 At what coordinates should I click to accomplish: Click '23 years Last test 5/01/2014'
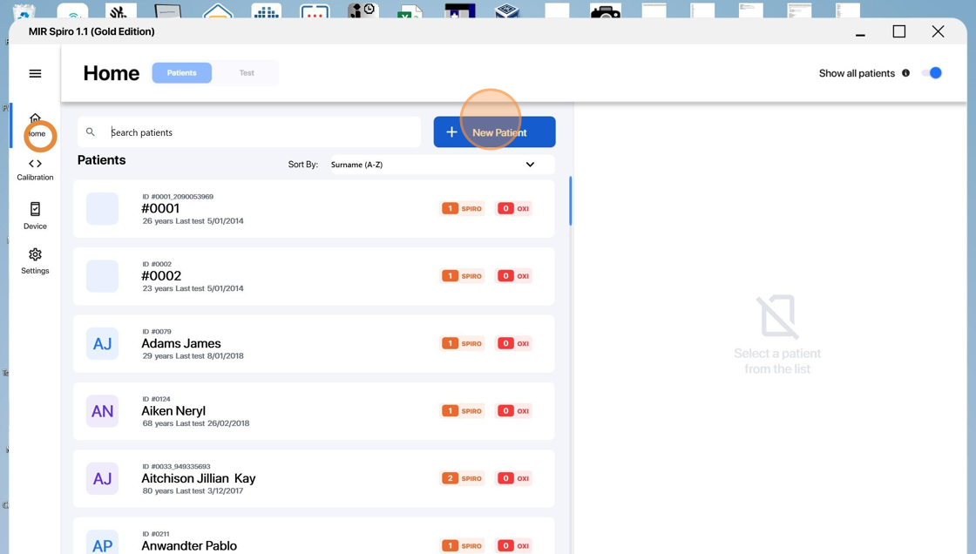point(193,289)
